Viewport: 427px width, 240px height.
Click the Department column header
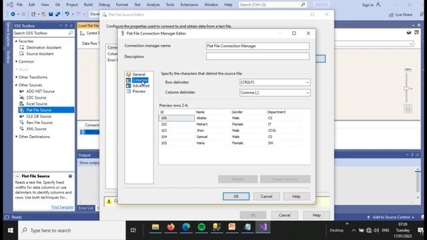tap(276, 112)
